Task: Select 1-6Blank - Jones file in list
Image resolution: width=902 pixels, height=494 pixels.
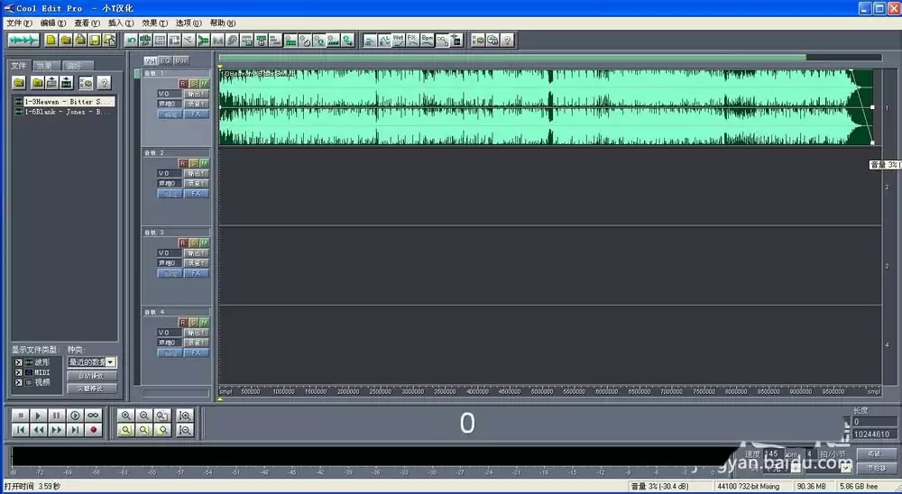Action: pyautogui.click(x=62, y=112)
